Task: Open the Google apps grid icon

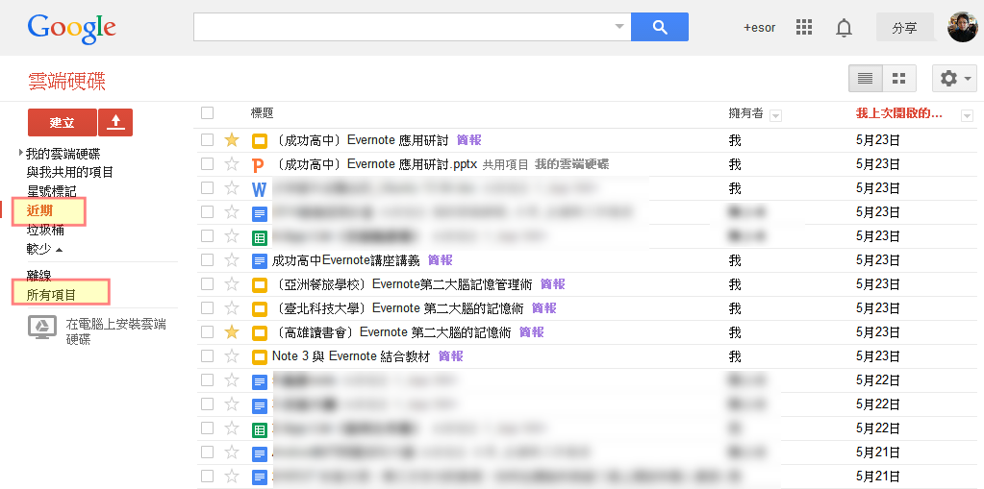Action: tap(804, 28)
